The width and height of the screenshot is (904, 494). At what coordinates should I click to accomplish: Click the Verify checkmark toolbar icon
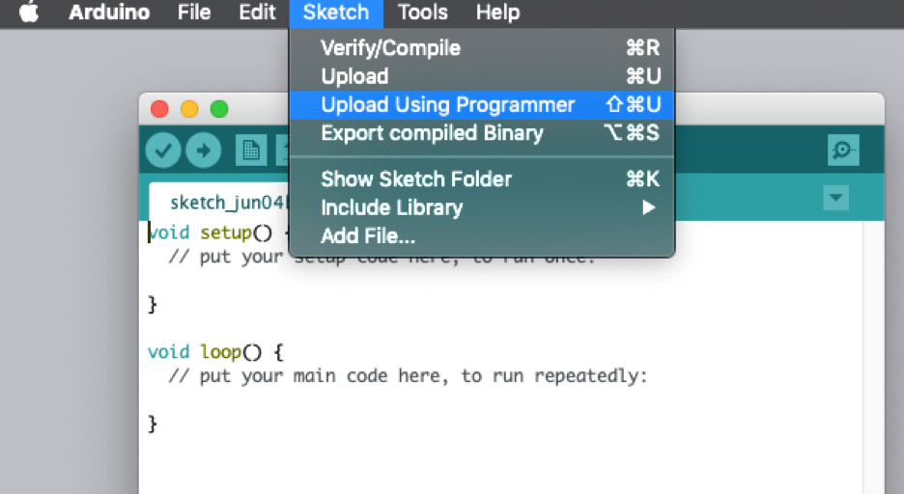pos(163,151)
